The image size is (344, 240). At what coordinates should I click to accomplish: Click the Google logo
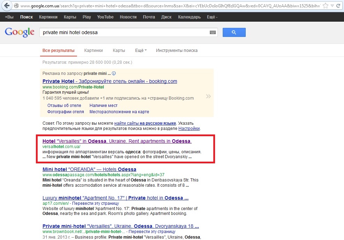pyautogui.click(x=20, y=32)
